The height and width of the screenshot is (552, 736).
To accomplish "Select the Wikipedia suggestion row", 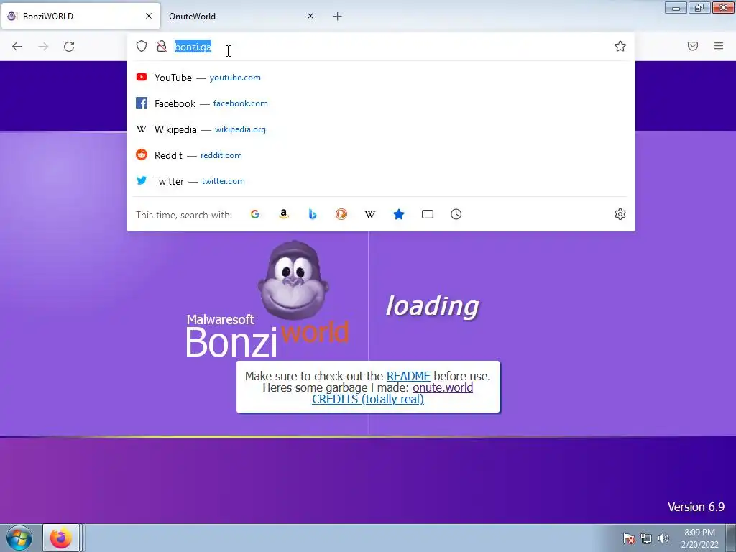I will tap(381, 129).
